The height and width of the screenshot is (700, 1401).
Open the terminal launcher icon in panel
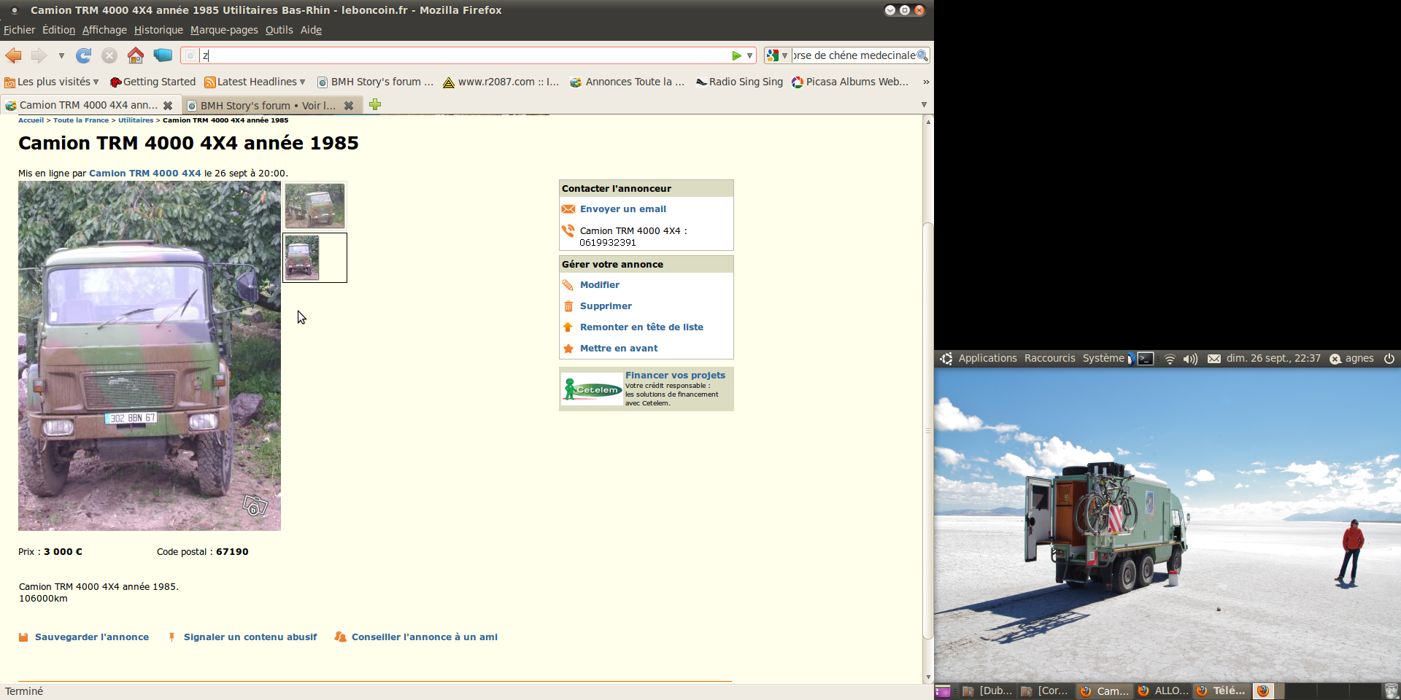(1146, 359)
